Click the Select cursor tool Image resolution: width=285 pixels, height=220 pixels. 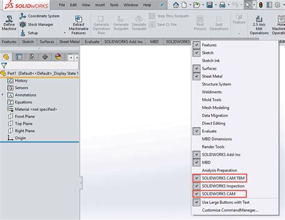(248, 5)
